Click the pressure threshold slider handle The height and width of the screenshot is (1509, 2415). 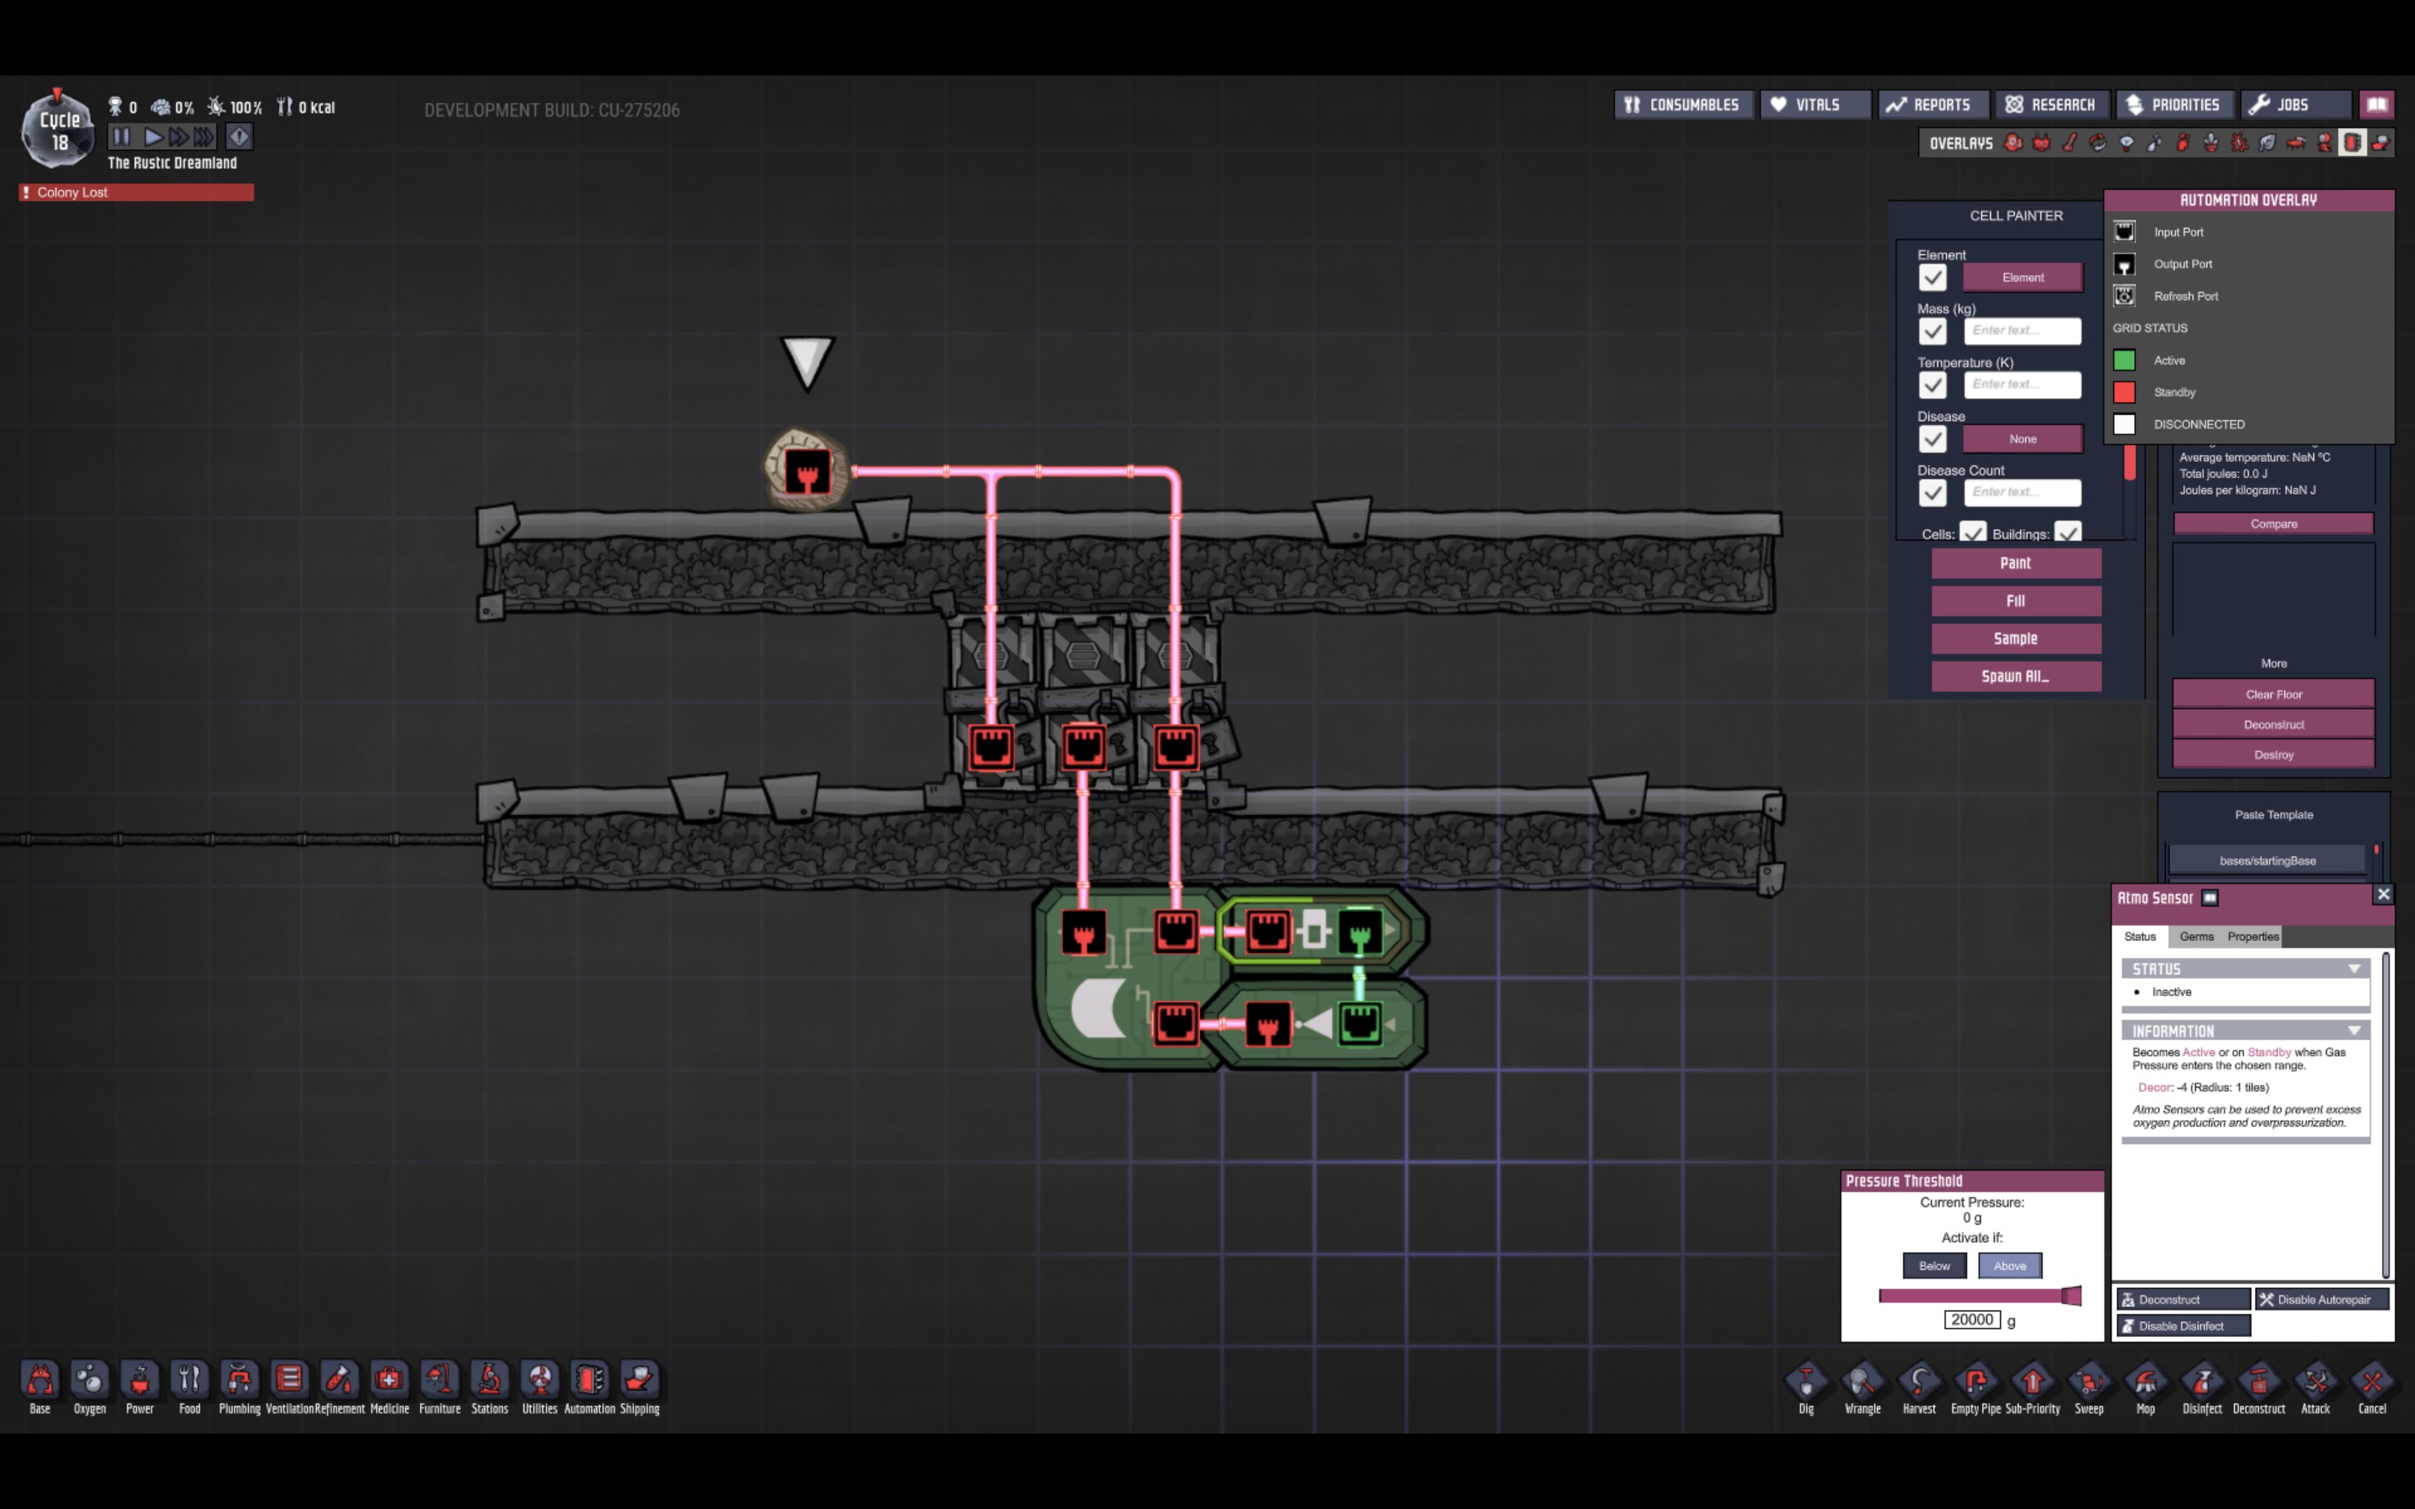2070,1295
